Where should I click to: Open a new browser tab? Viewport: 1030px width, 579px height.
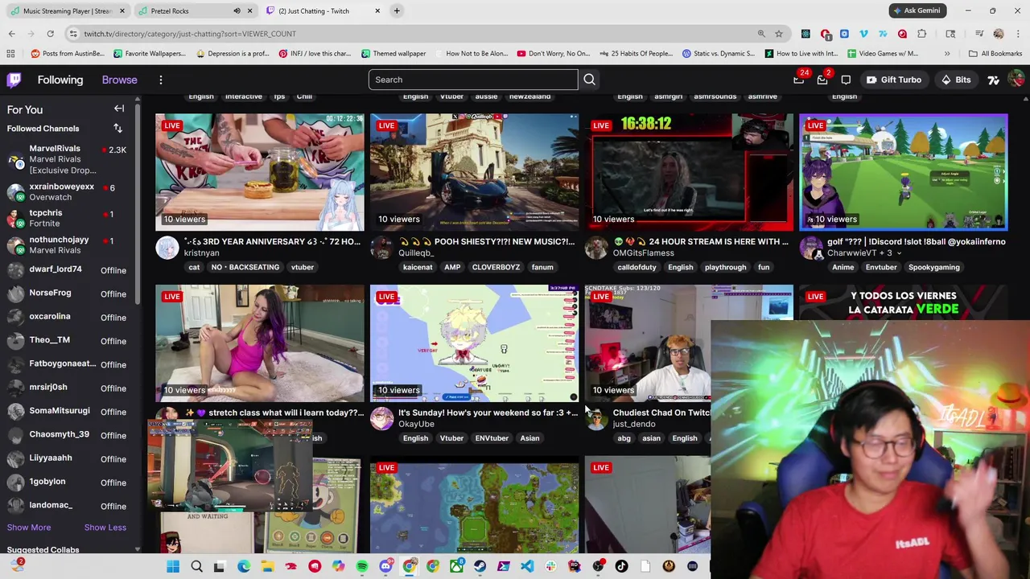(x=397, y=11)
